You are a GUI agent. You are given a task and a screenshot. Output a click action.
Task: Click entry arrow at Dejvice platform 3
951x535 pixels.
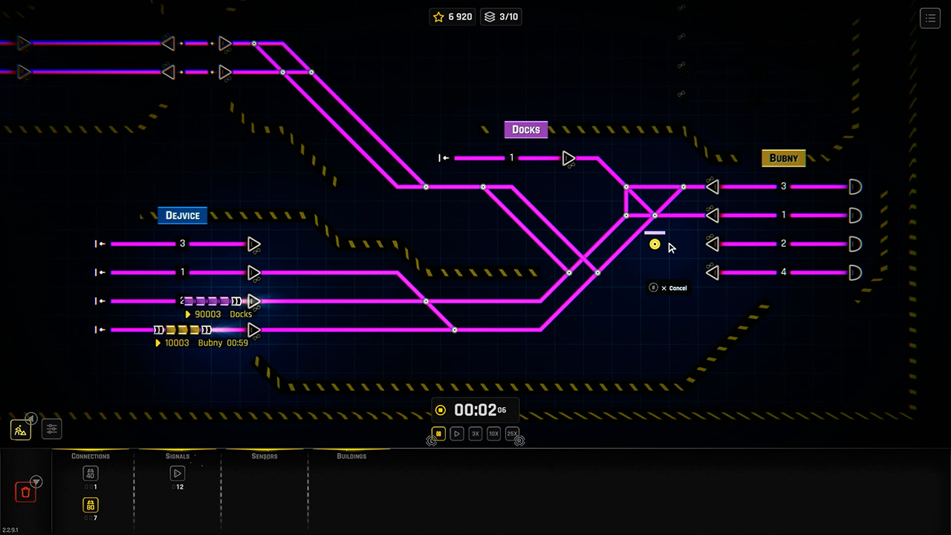100,244
